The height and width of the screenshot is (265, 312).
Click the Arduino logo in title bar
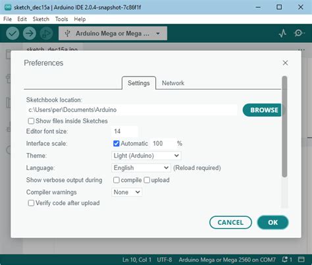[8, 7]
